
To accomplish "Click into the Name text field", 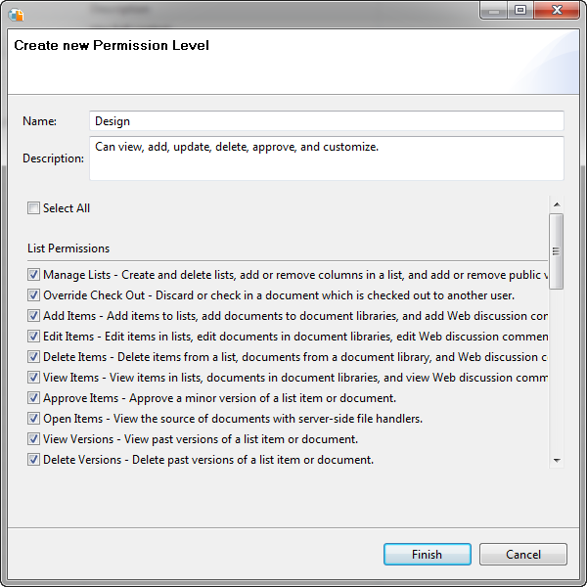I will 326,121.
